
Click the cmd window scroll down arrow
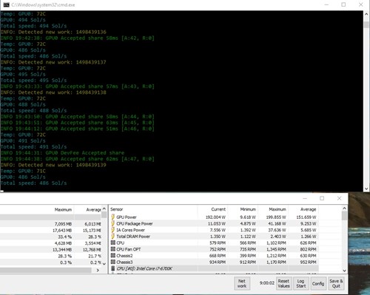pyautogui.click(x=366, y=189)
